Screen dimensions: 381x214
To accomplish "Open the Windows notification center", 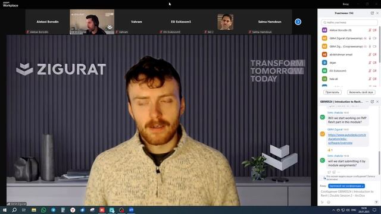I will pos(374,210).
